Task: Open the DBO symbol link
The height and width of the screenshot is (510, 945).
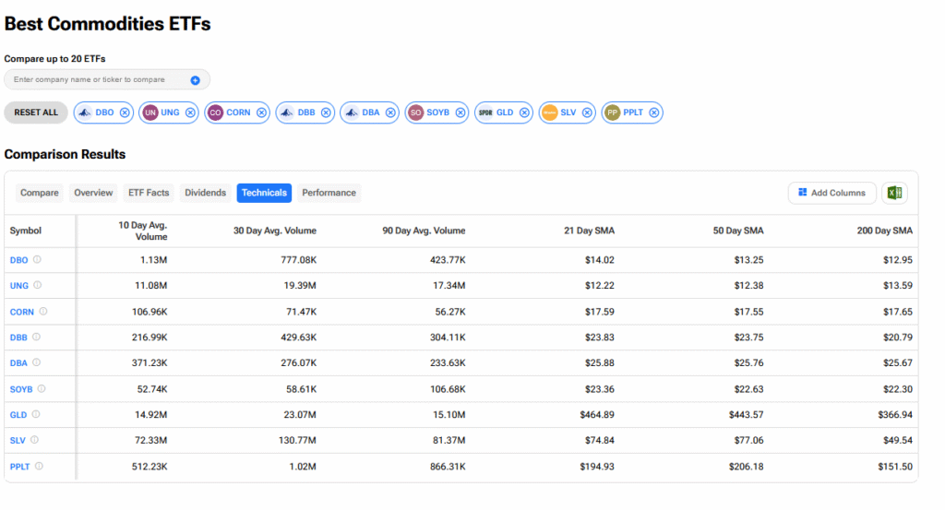Action: (x=18, y=260)
